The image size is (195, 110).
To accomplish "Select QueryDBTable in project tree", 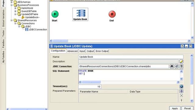I will tap(29, 11).
